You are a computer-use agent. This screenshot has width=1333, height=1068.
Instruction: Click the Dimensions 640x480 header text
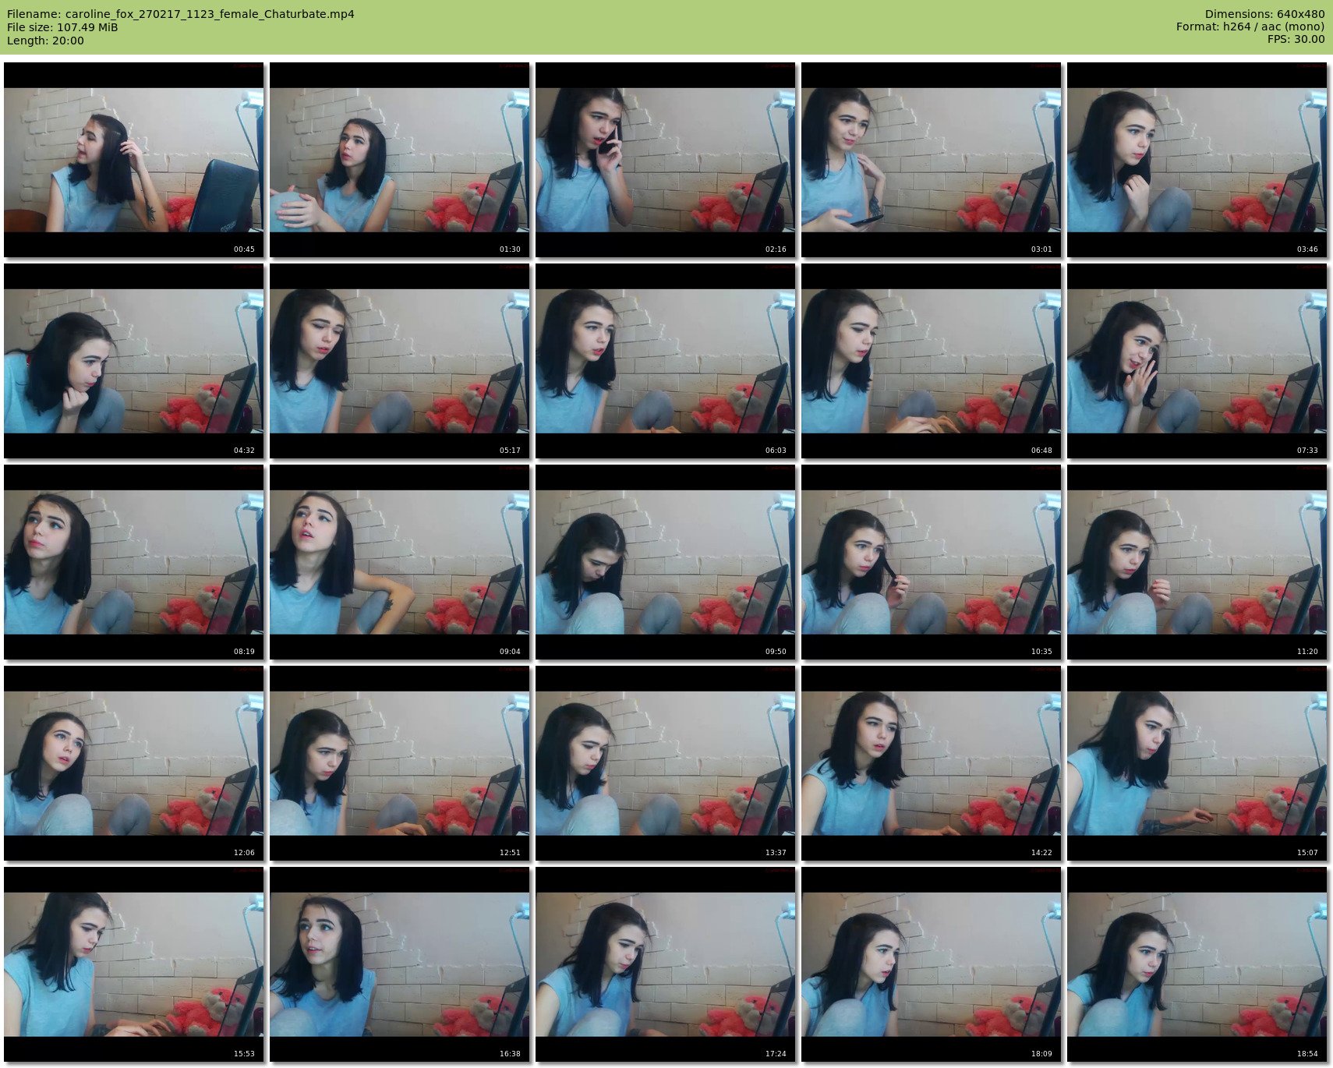point(1264,14)
